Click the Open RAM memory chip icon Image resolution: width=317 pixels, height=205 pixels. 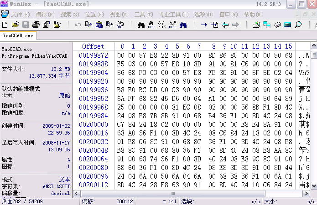click(277, 25)
